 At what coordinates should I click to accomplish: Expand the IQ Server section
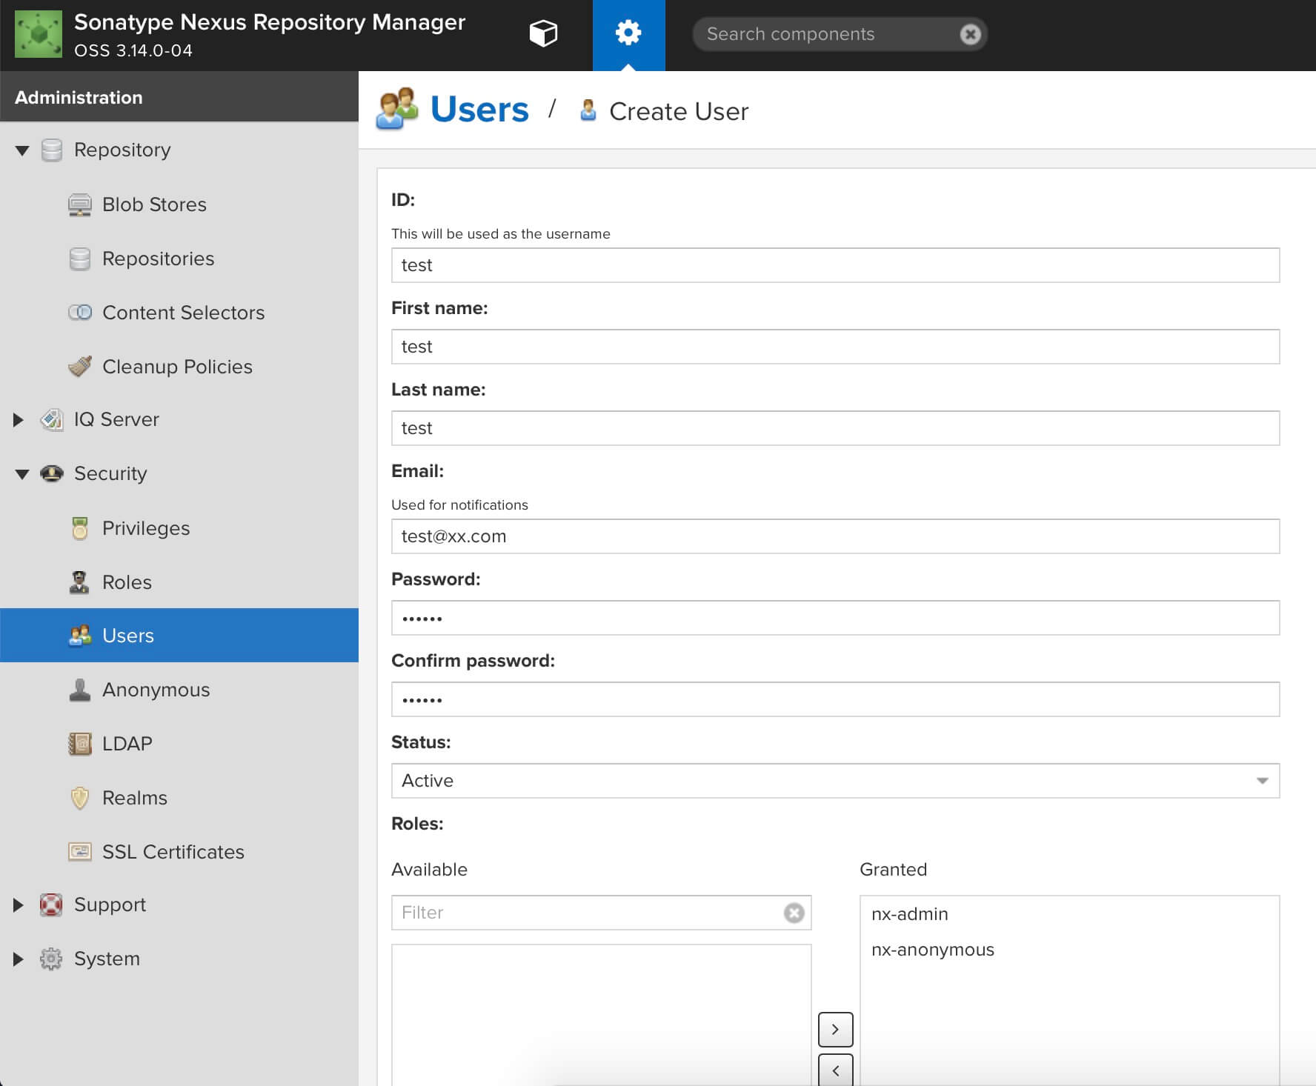tap(19, 420)
